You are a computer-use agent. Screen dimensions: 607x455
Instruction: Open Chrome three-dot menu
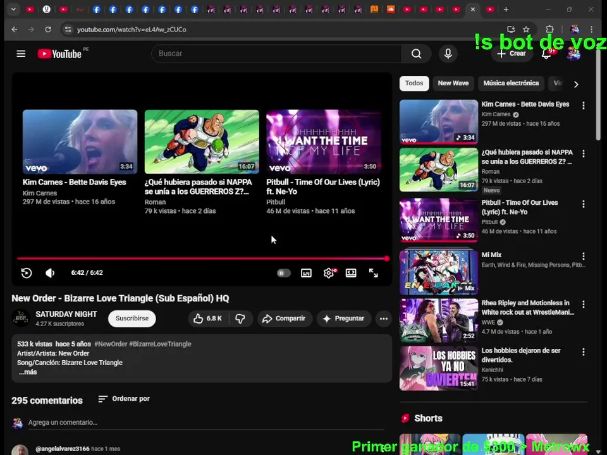click(592, 30)
